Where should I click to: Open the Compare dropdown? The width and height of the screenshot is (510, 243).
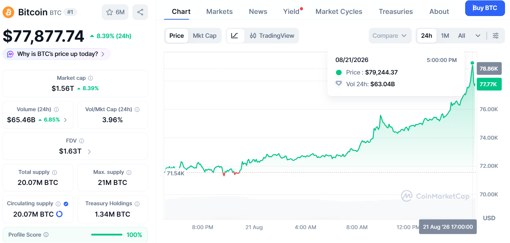pyautogui.click(x=390, y=36)
